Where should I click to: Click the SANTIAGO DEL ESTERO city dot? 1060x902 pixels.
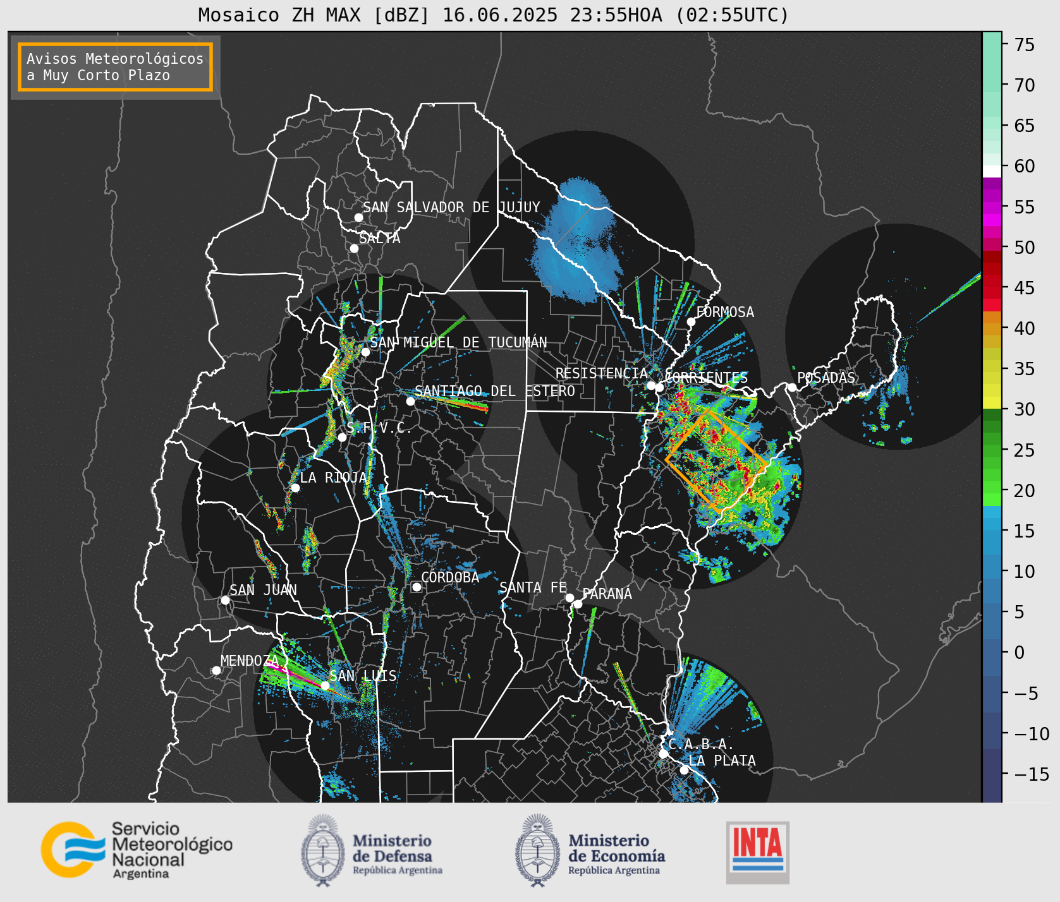[410, 401]
